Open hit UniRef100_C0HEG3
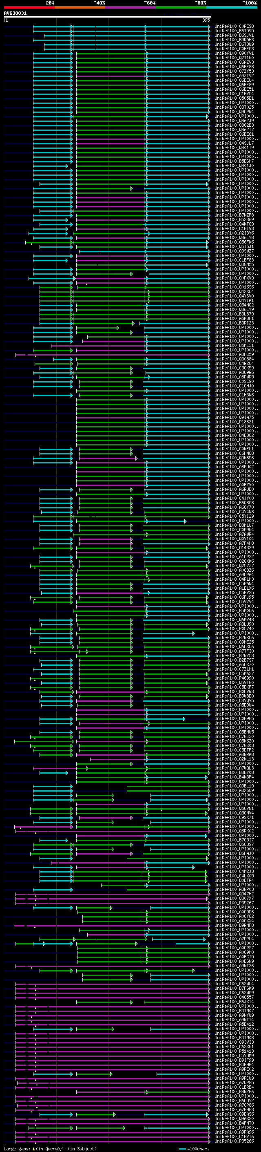Image resolution: width=261 pixels, height=1152 pixels. click(234, 49)
